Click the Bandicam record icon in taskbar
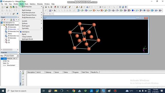 tap(115, 91)
